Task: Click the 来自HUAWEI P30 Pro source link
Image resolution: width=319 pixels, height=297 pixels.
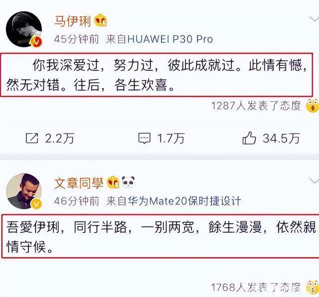Action: tap(159, 39)
